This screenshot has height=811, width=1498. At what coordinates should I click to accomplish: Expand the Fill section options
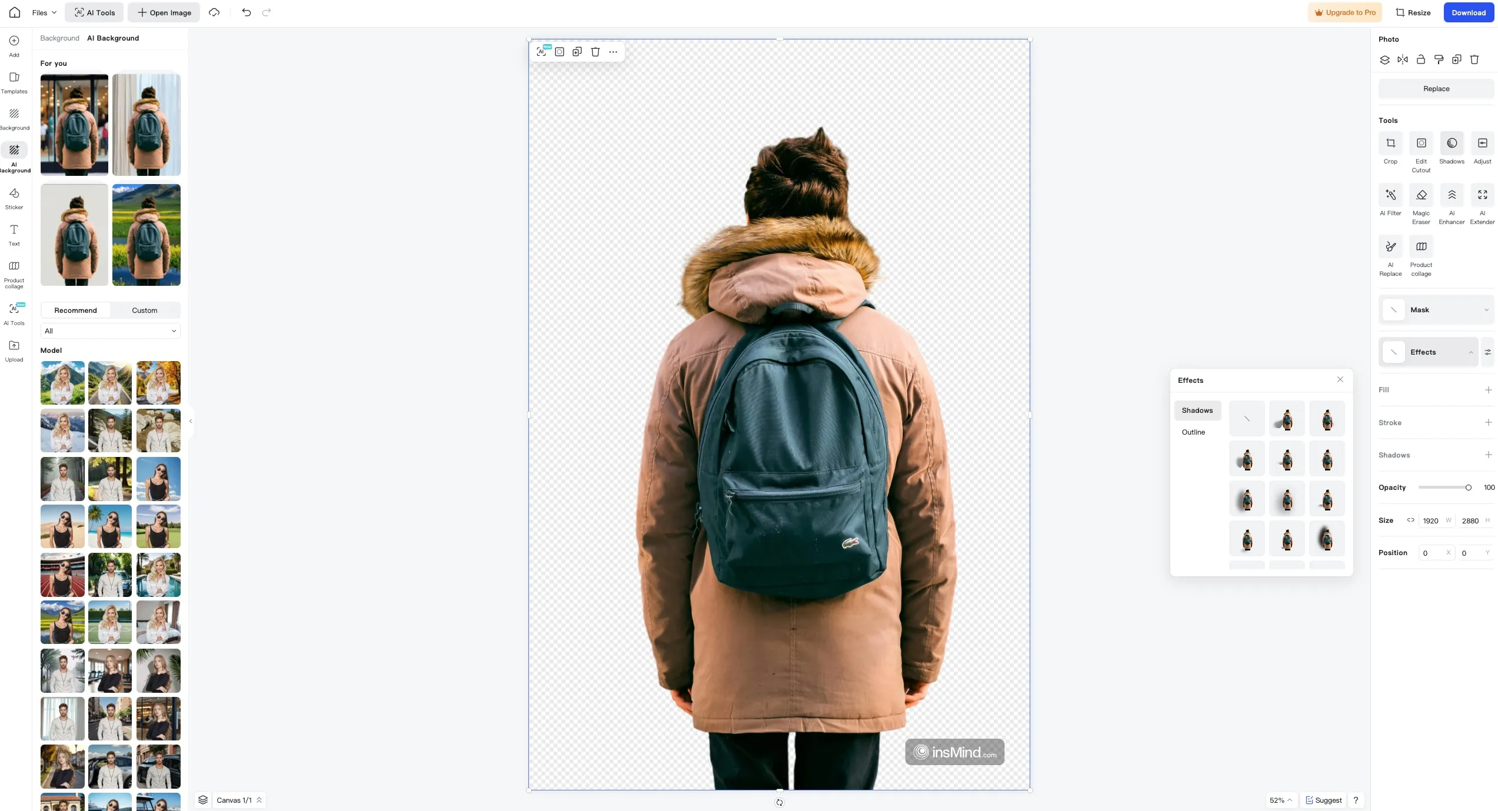(1489, 389)
